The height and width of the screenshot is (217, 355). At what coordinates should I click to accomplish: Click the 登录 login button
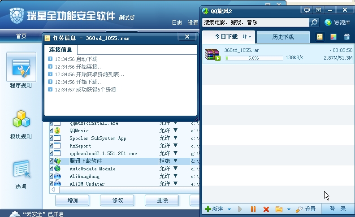[x=338, y=209]
